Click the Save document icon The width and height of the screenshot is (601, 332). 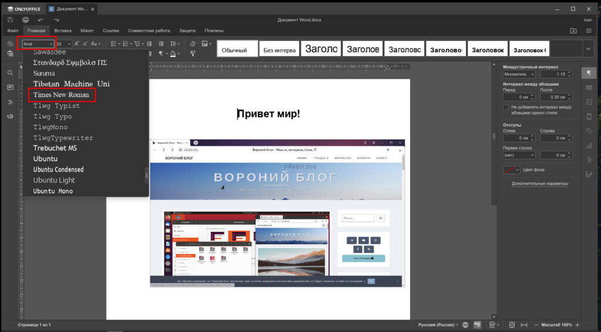[x=10, y=20]
